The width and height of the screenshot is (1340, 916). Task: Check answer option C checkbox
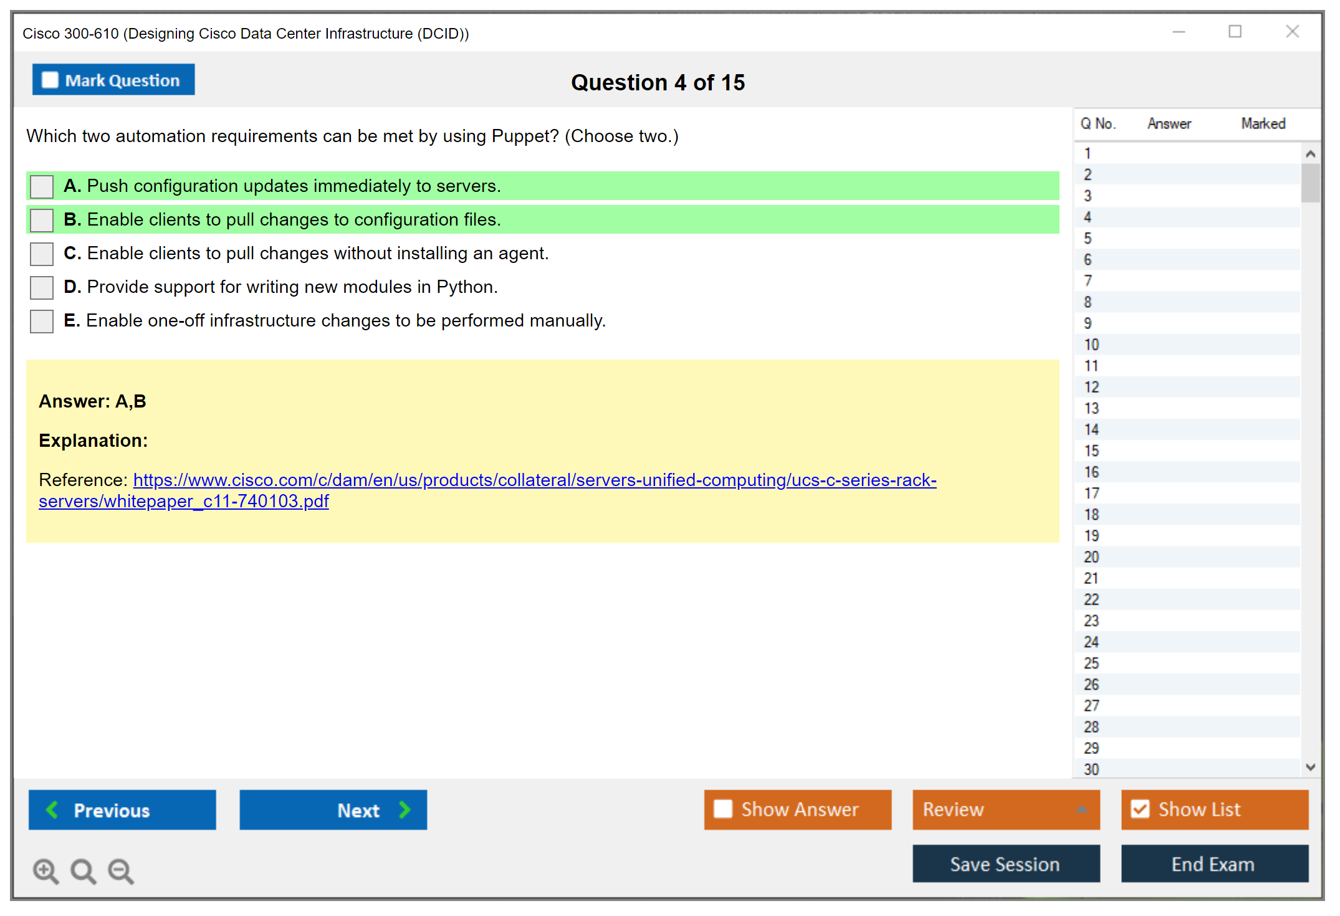(x=42, y=254)
